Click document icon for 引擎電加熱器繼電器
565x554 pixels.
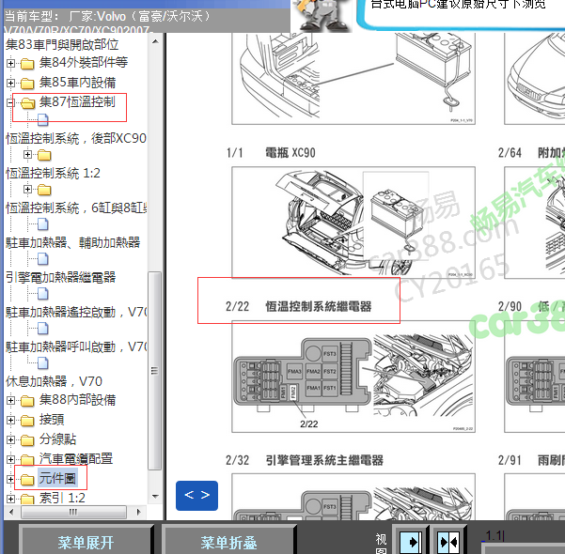[x=43, y=259]
